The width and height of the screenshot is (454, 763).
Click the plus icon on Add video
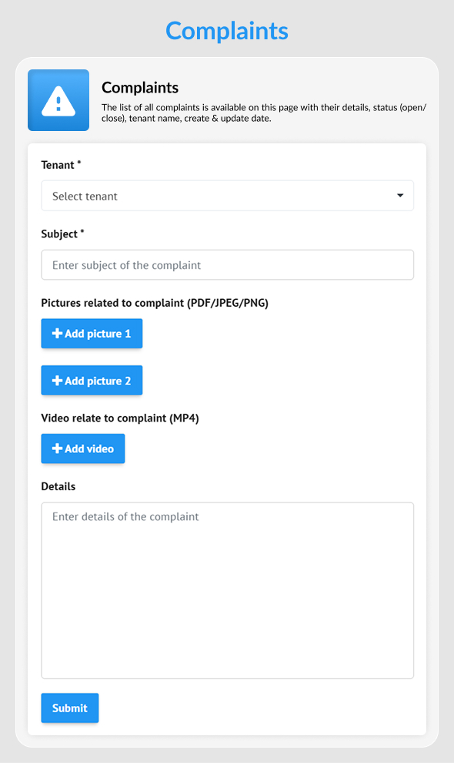pos(58,448)
